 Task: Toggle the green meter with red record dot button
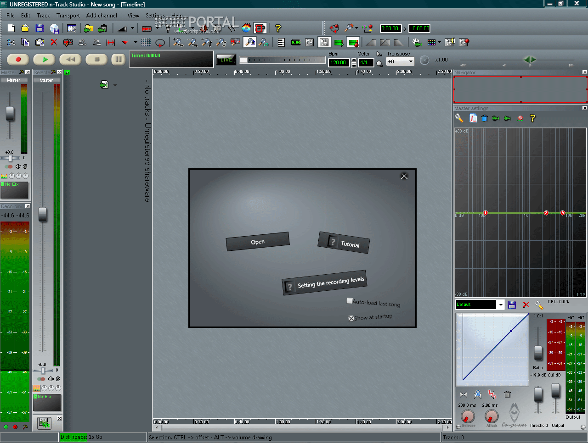tap(353, 43)
